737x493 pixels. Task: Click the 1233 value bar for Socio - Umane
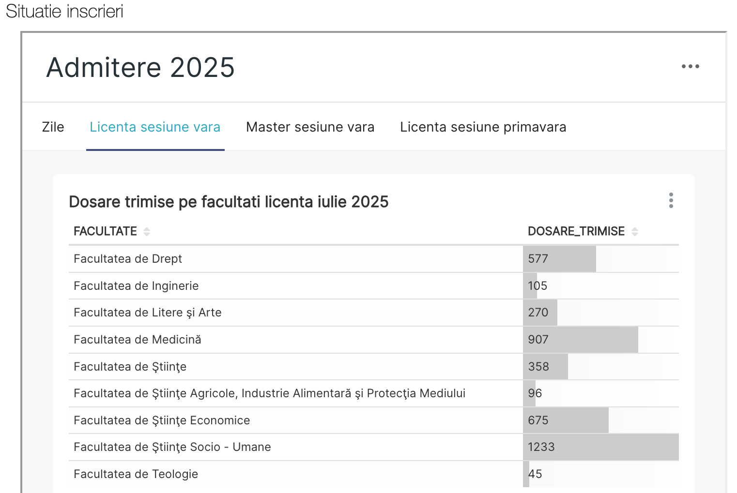[600, 447]
